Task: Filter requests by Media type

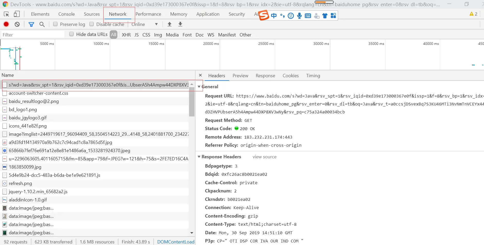Action: (172, 35)
